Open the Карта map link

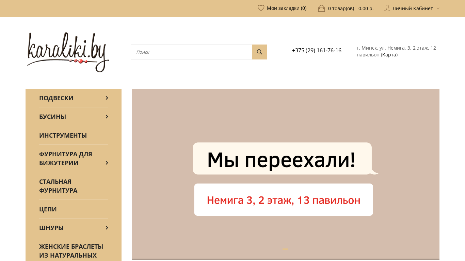(x=389, y=55)
